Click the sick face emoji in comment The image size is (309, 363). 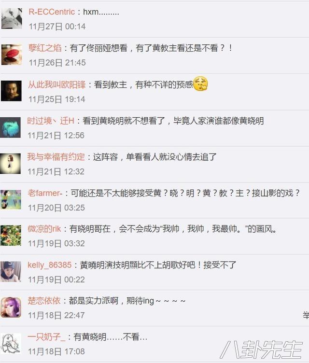coord(200,84)
